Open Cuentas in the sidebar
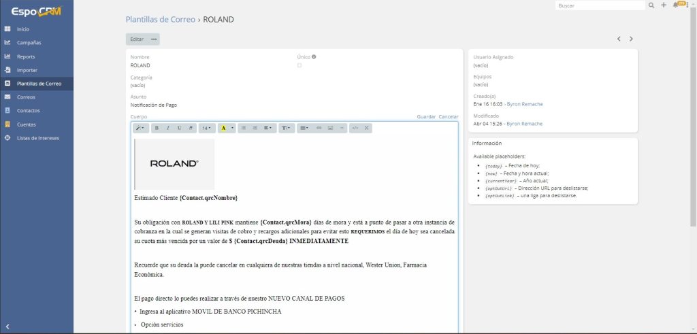The height and width of the screenshot is (334, 697). [37, 124]
